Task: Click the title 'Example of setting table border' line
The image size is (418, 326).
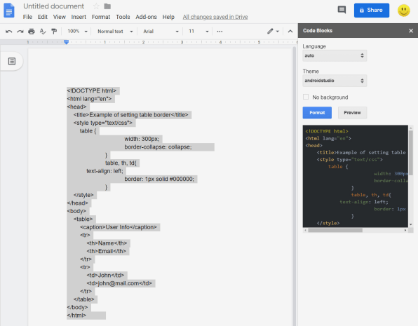Action: point(131,115)
